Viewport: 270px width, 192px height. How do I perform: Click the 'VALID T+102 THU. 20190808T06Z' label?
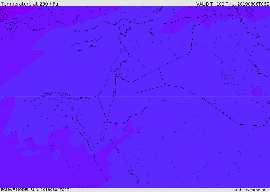coord(233,4)
